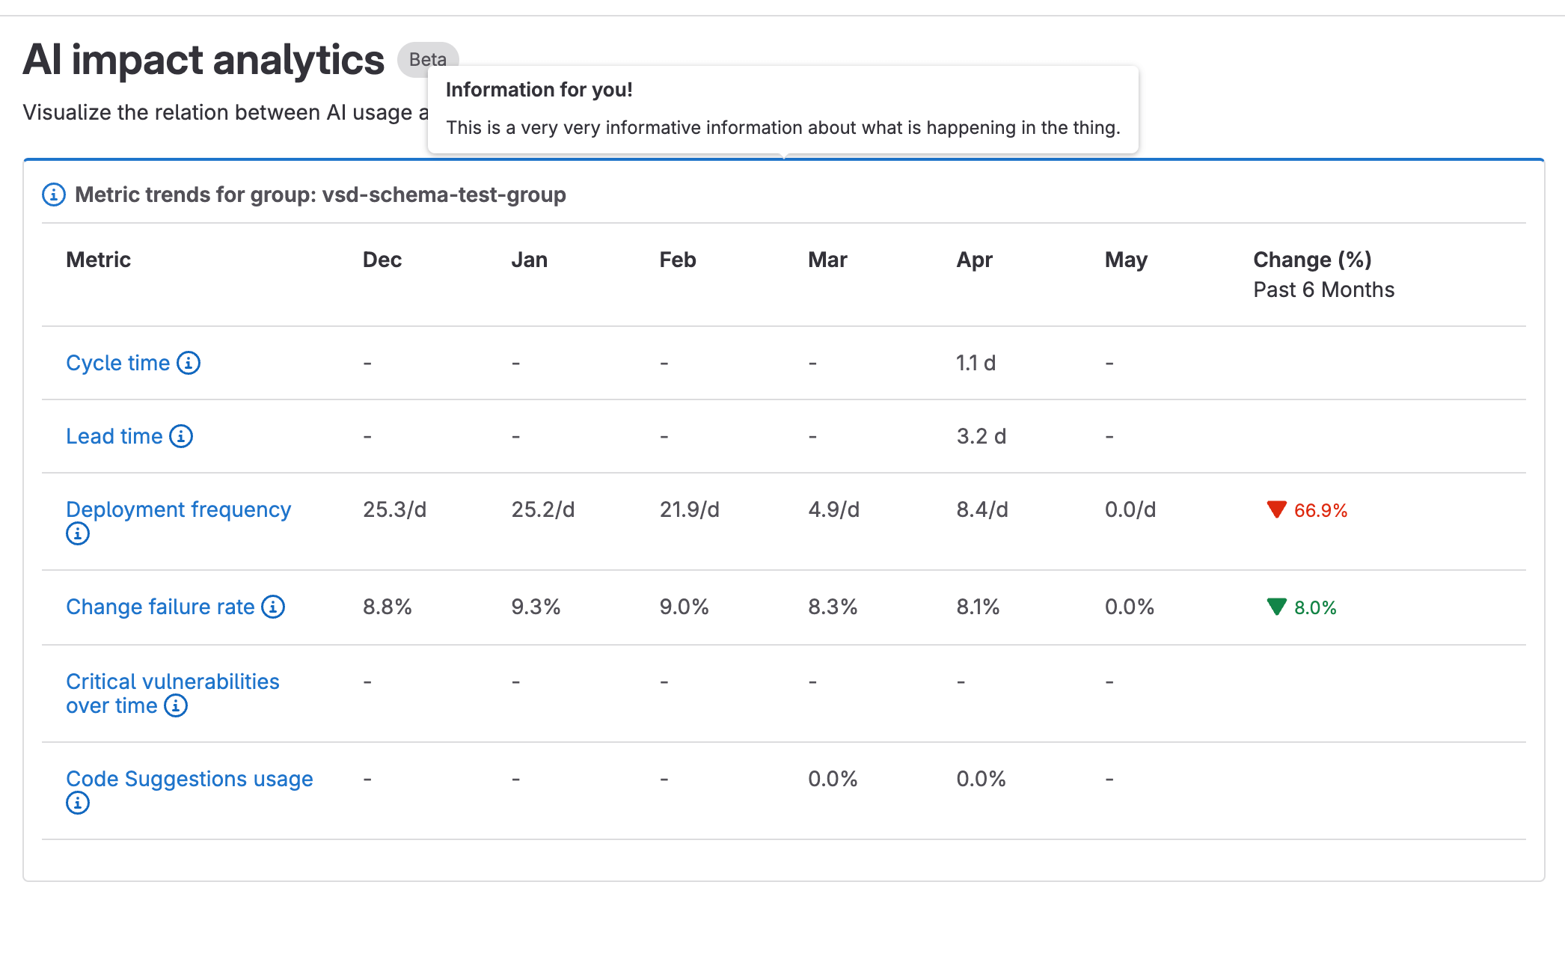Click the Code Suggestions usage info icon
This screenshot has height=971, width=1565.
click(x=78, y=803)
